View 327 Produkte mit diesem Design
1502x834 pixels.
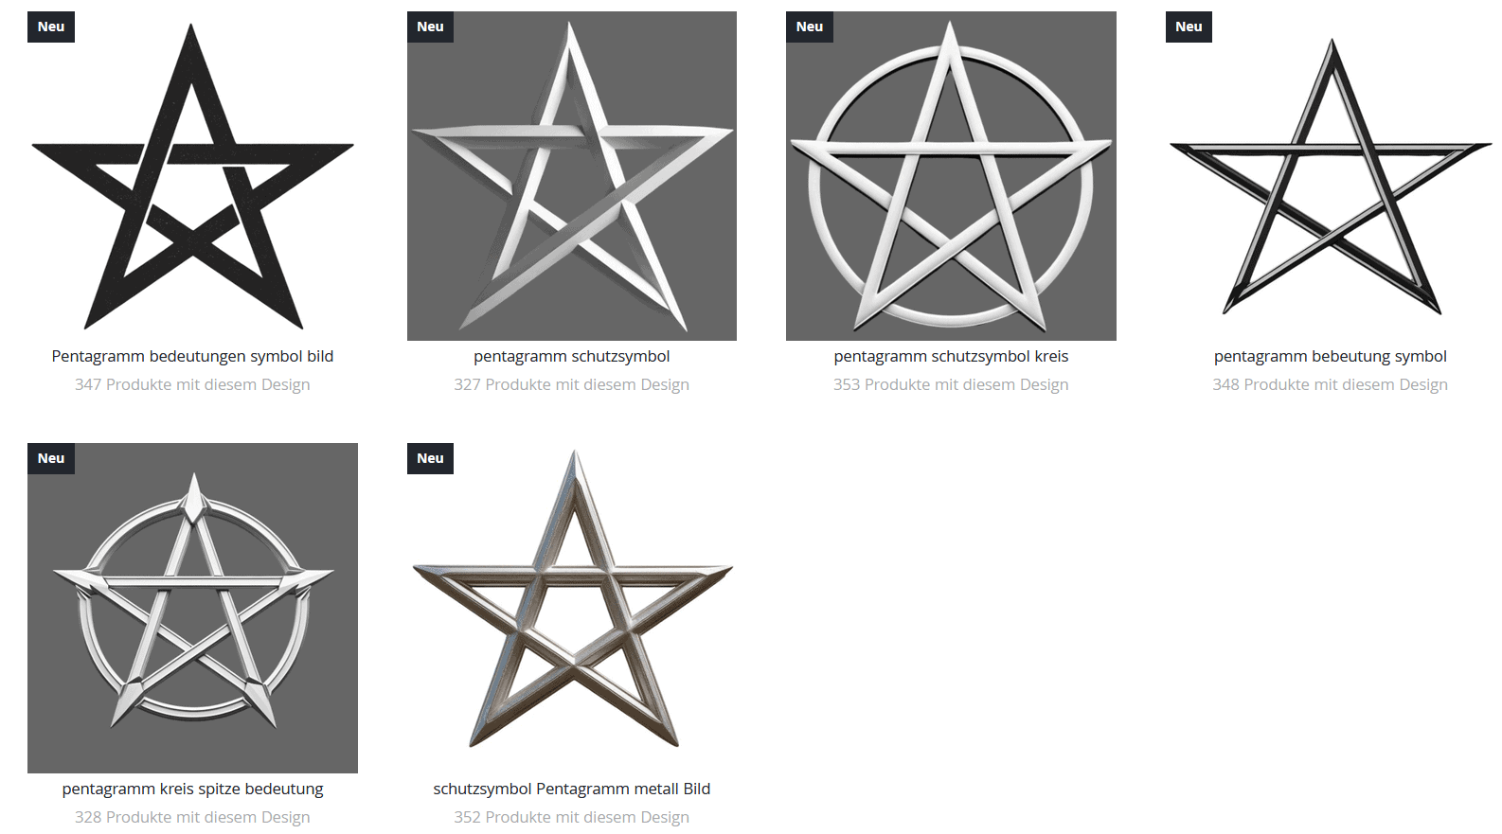572,384
